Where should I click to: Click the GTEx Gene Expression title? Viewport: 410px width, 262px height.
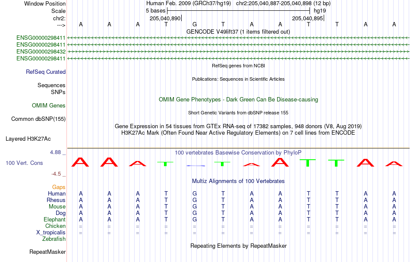tap(238, 126)
